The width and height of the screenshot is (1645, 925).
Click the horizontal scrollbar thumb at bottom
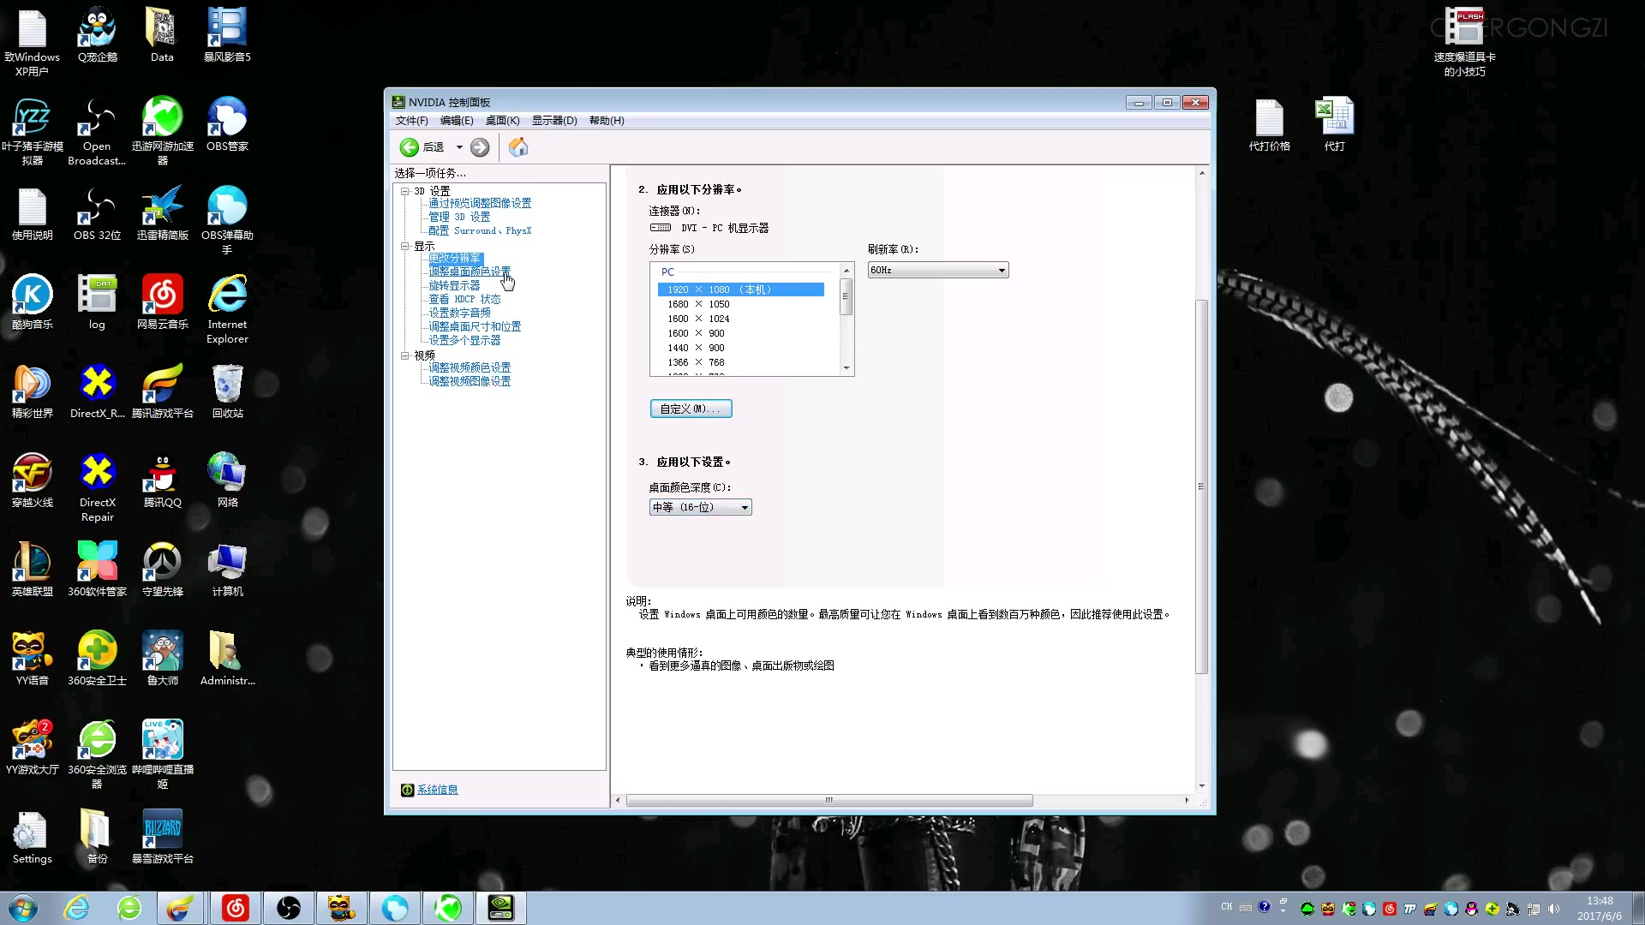coord(828,800)
